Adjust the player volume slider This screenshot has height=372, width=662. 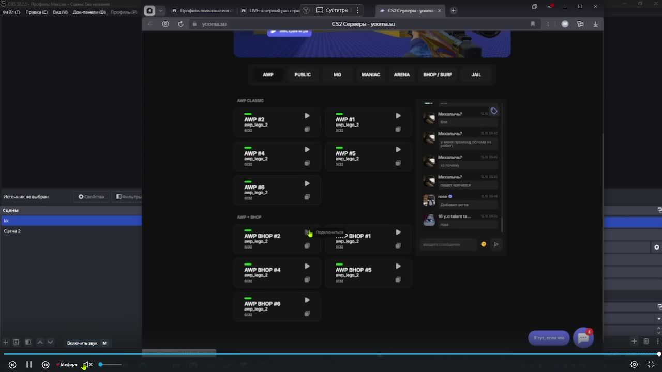click(x=110, y=364)
